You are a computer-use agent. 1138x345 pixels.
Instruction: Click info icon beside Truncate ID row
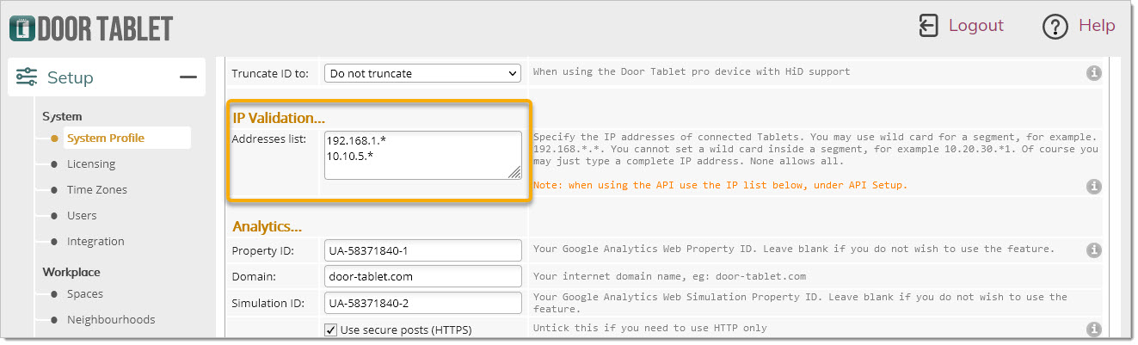1093,73
